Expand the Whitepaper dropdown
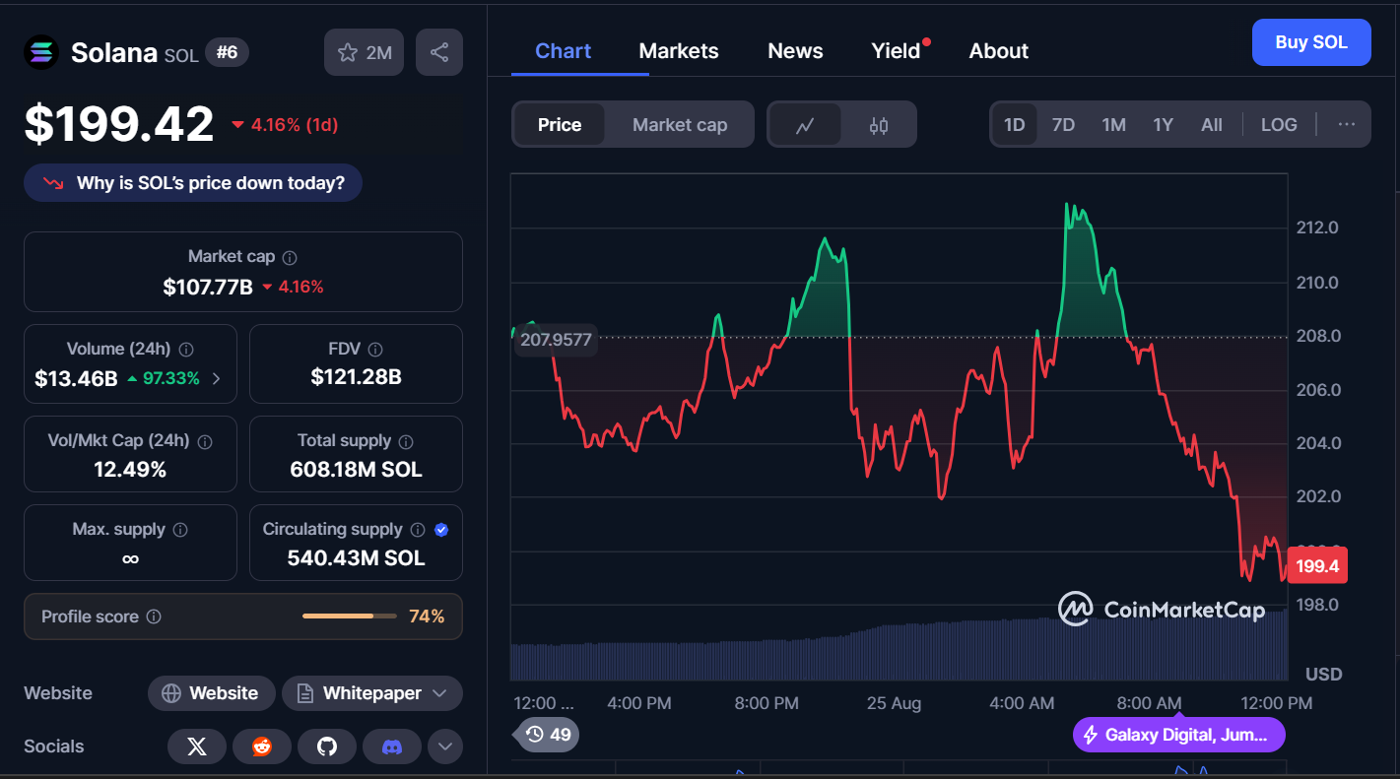 (x=372, y=693)
